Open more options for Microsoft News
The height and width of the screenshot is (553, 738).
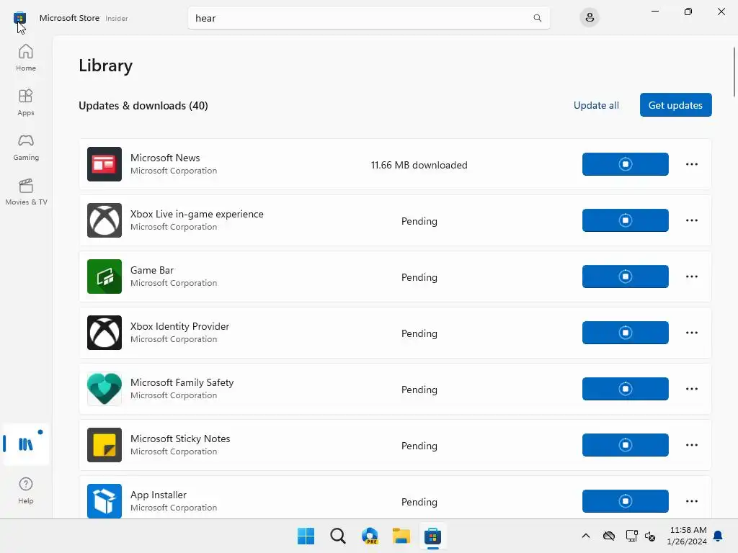click(691, 164)
